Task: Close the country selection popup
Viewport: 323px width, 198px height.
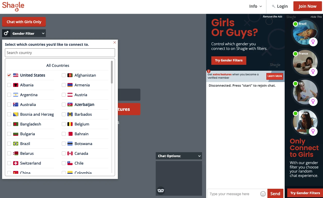Action: (x=115, y=42)
